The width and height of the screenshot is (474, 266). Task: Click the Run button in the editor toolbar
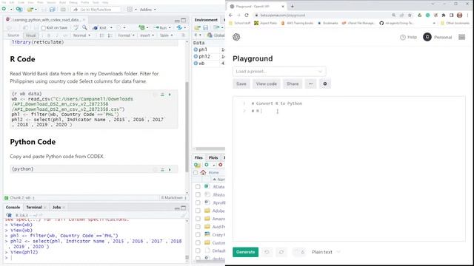(161, 27)
